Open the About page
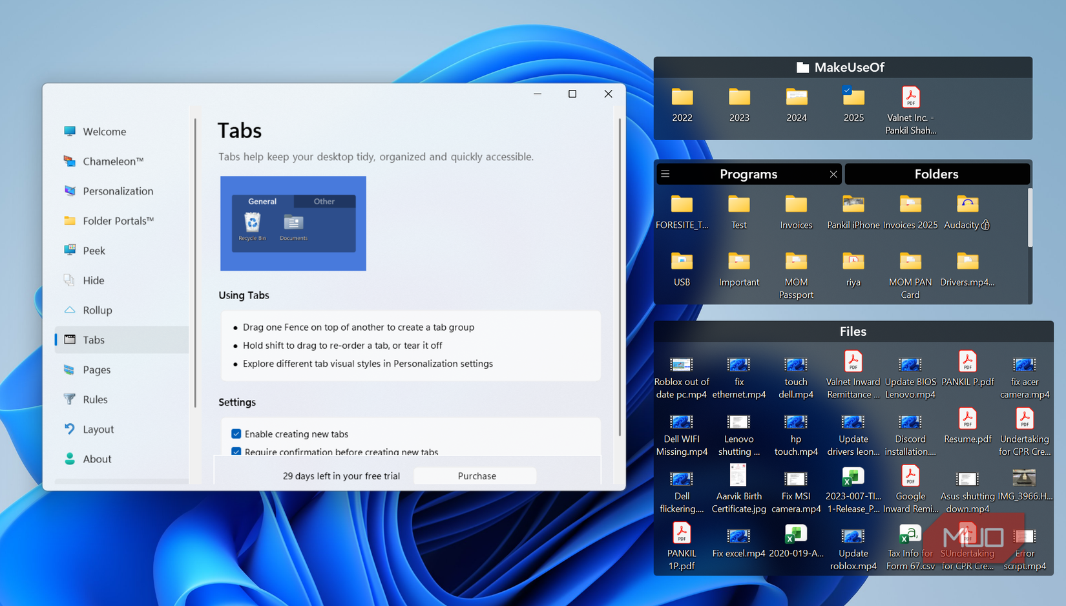1066x606 pixels. (97, 459)
